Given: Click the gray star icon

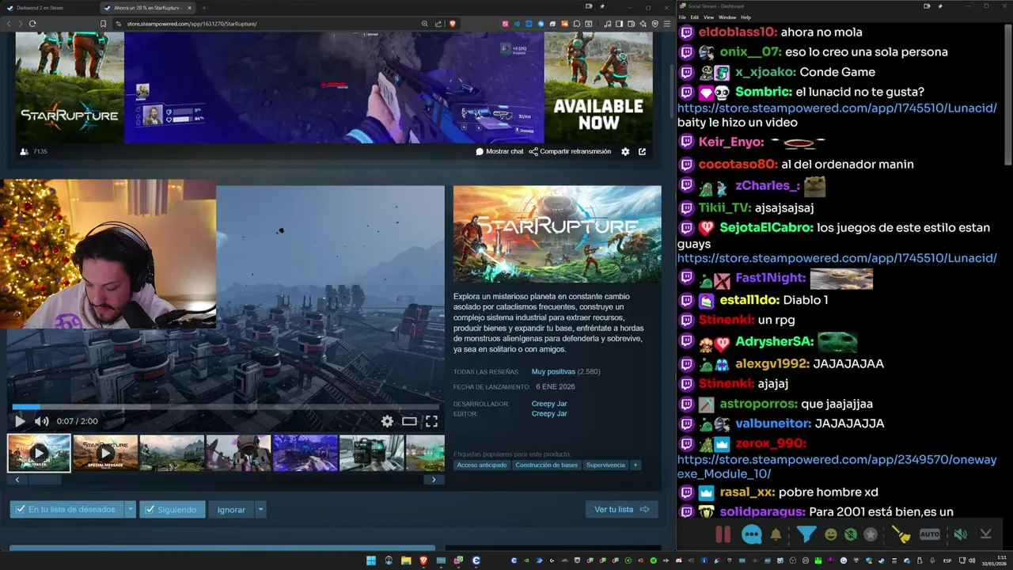Looking at the screenshot, I should 871,534.
